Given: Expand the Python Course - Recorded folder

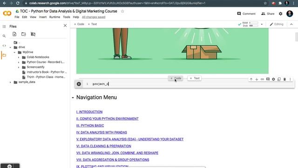Looking at the screenshot, I should point(19,62).
